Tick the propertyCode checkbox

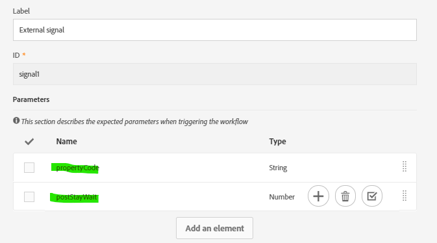[29, 168]
